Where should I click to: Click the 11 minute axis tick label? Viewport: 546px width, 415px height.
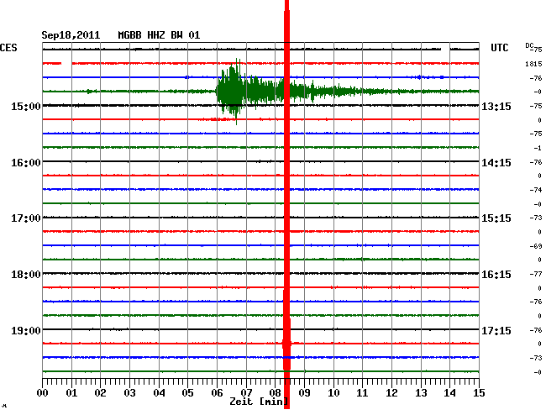363,393
